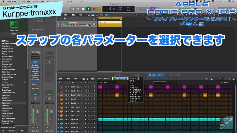Open the pattern browser icon in sequencer toolbar
This screenshot has width=237, height=133.
click(x=83, y=79)
